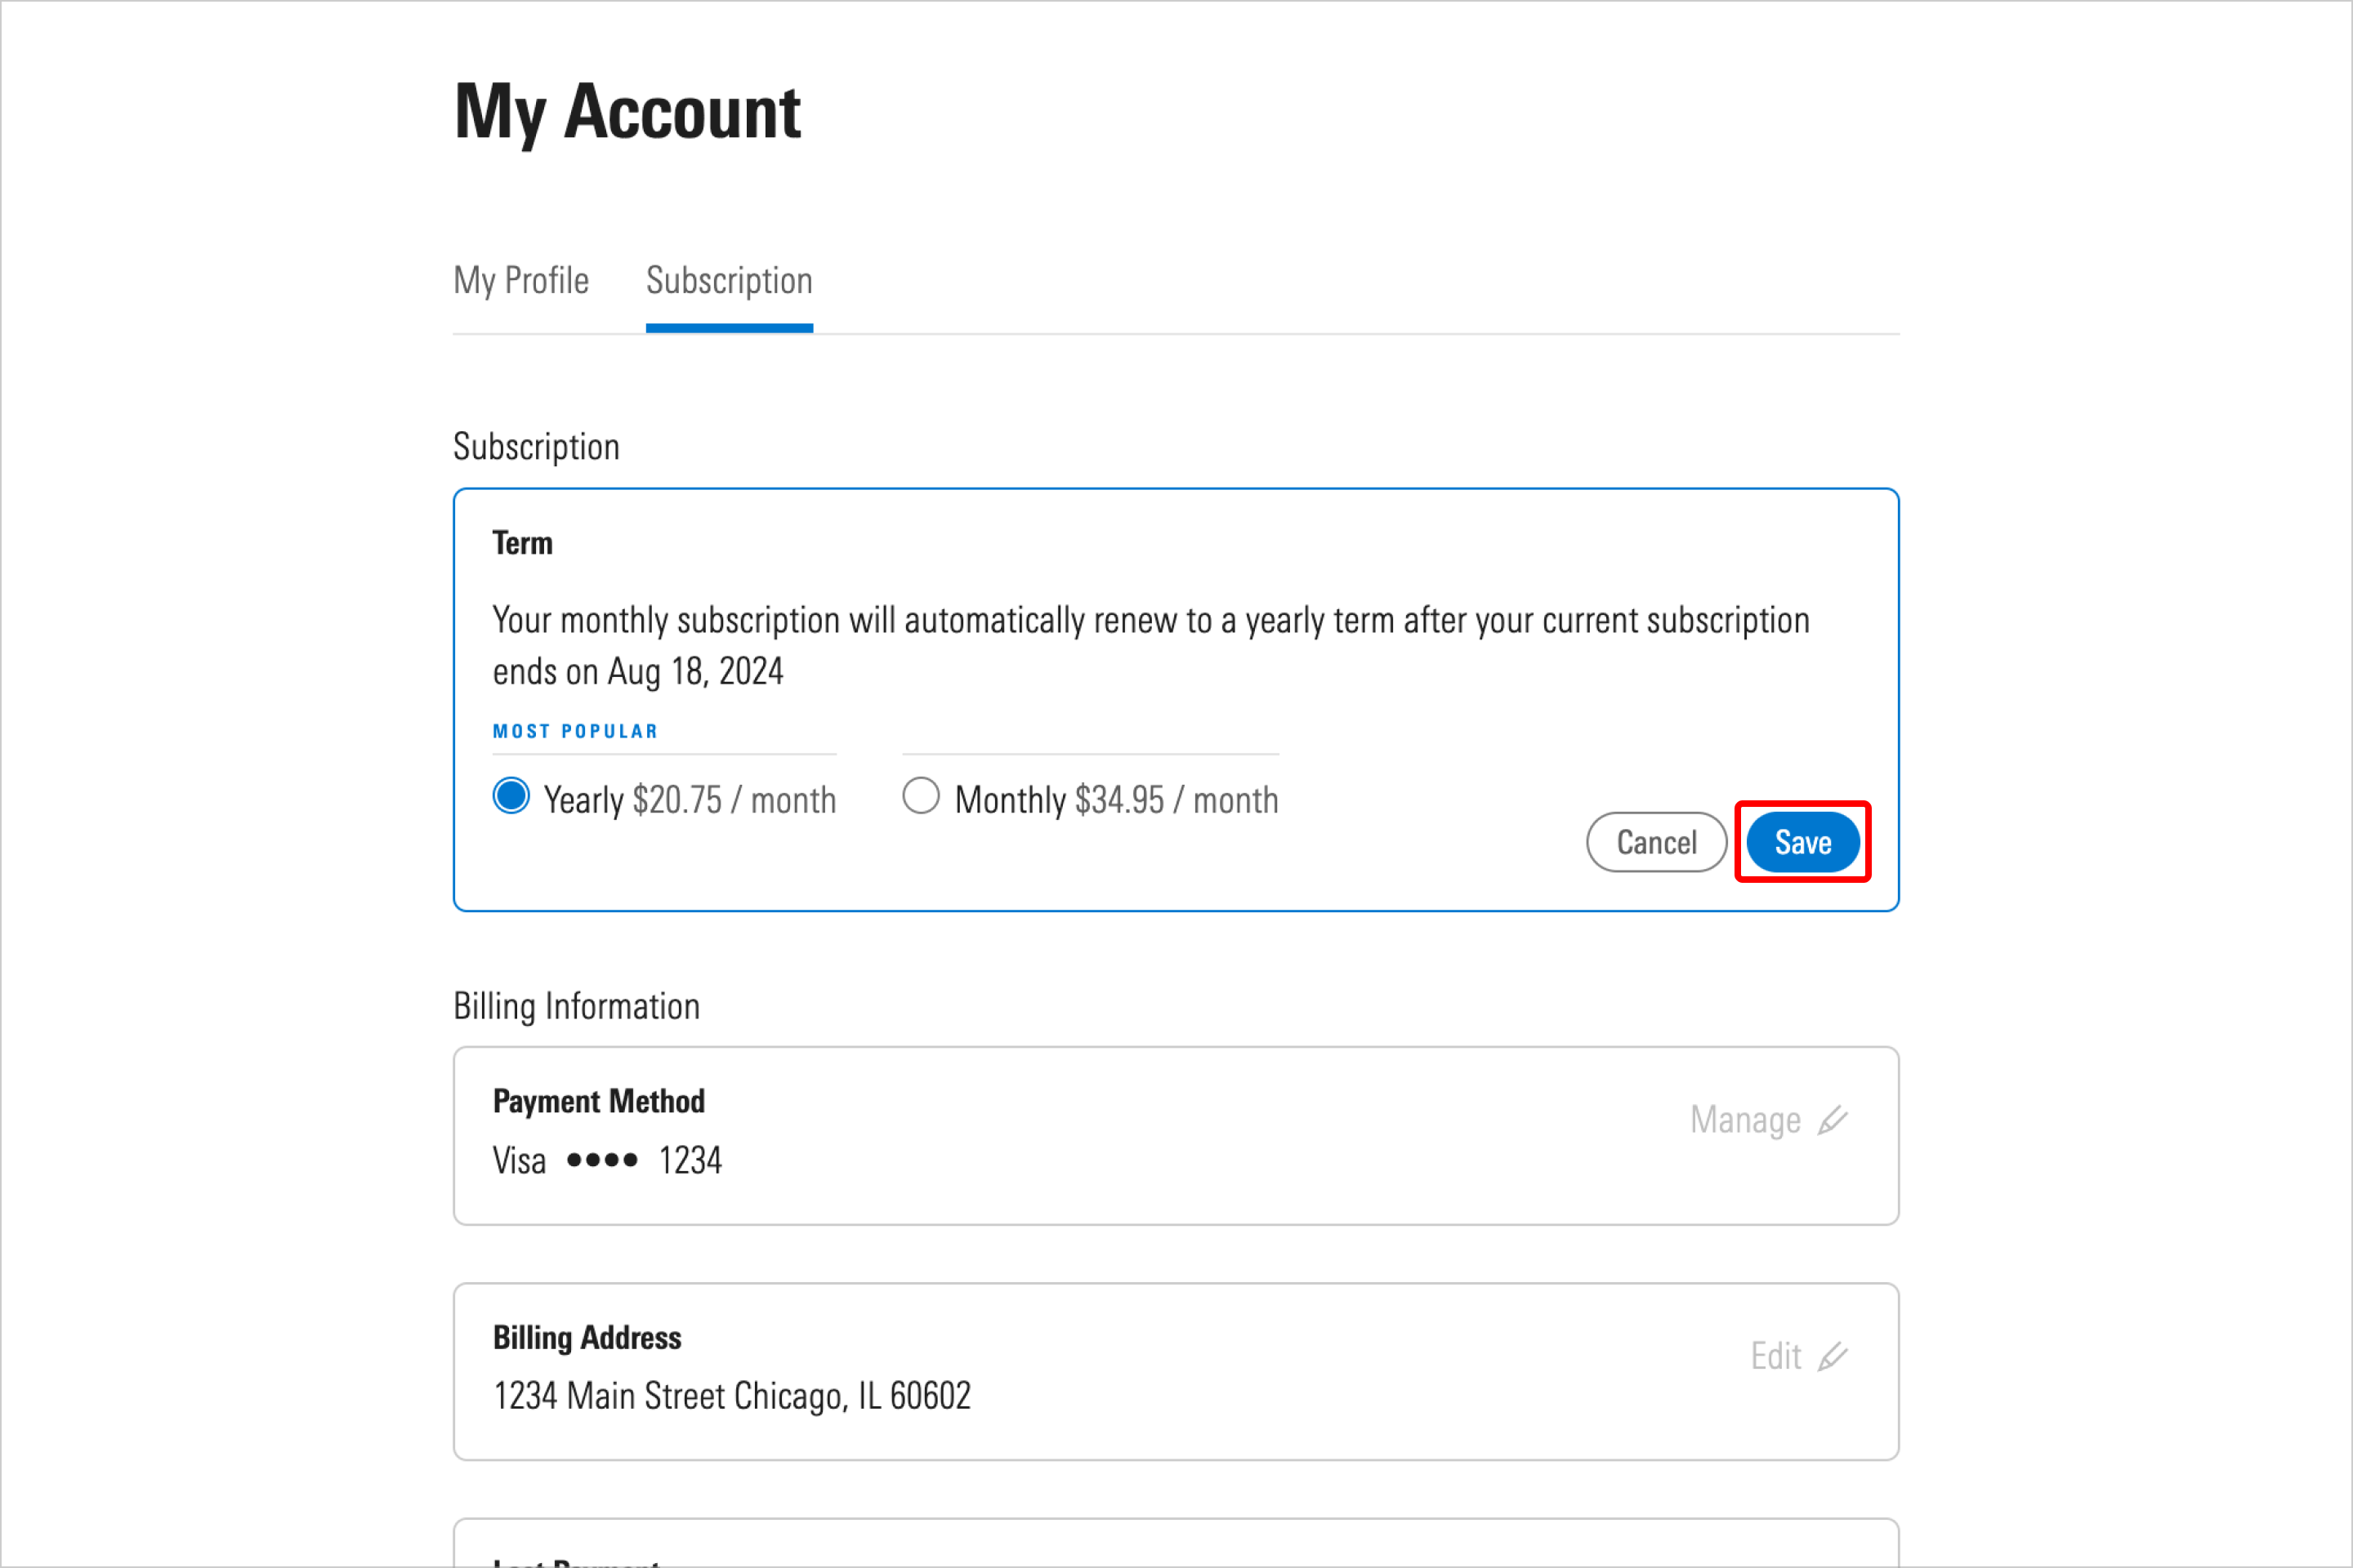Click the Cancel button
The image size is (2353, 1568).
click(x=1656, y=842)
